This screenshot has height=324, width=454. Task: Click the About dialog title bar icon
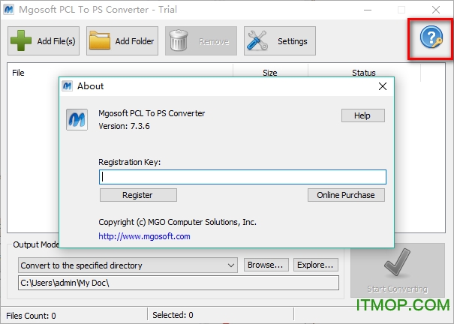coord(68,86)
